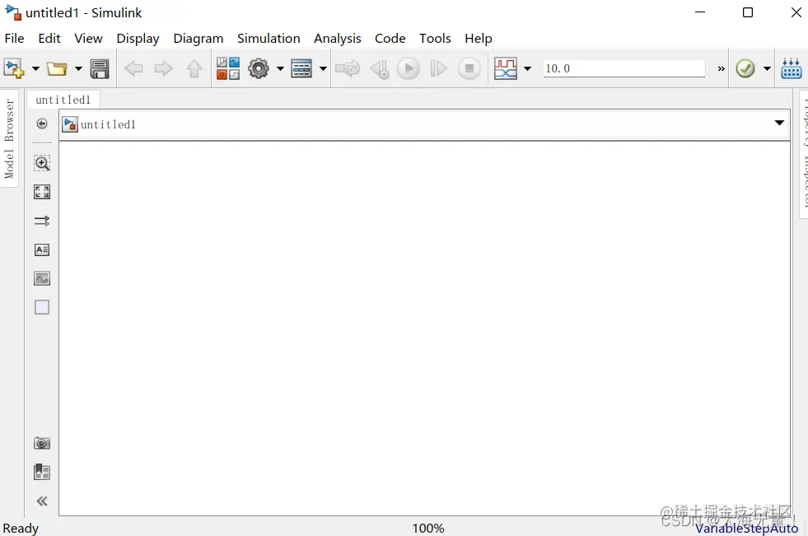Click the Back navigation arrow

[134, 68]
